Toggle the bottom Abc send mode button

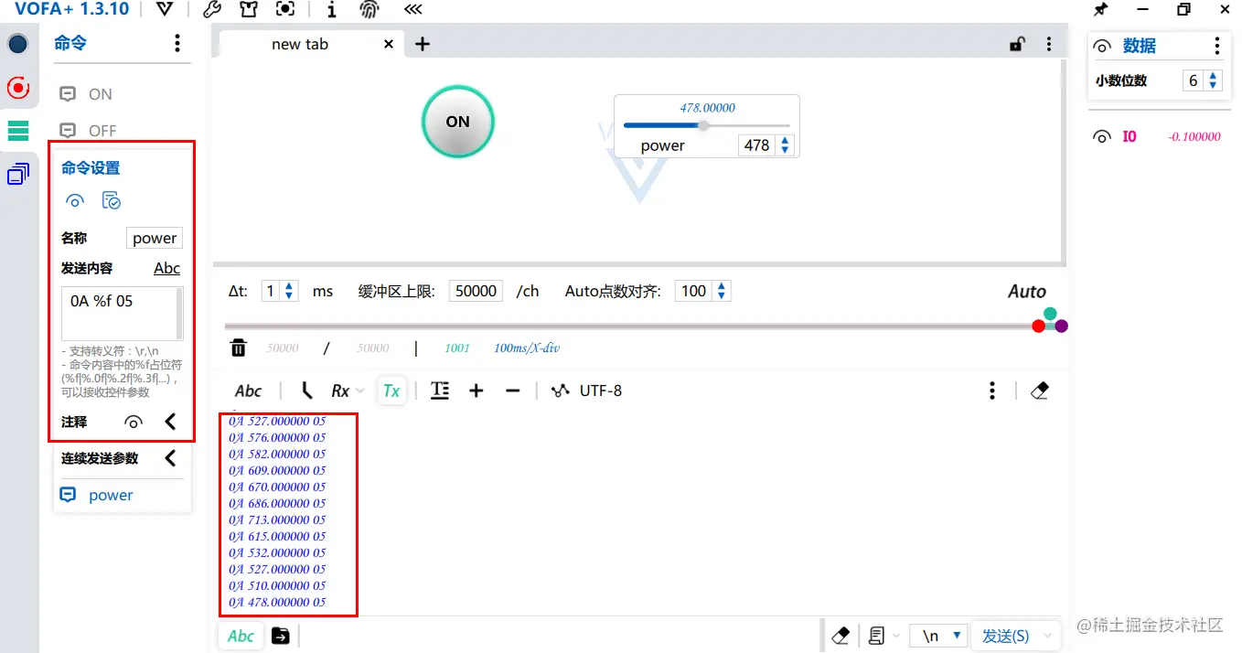pyautogui.click(x=241, y=636)
